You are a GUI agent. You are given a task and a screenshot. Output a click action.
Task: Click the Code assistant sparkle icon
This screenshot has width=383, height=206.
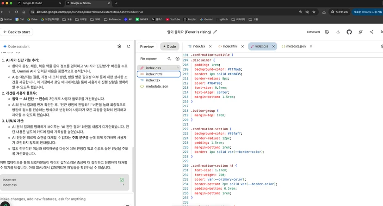(5, 46)
